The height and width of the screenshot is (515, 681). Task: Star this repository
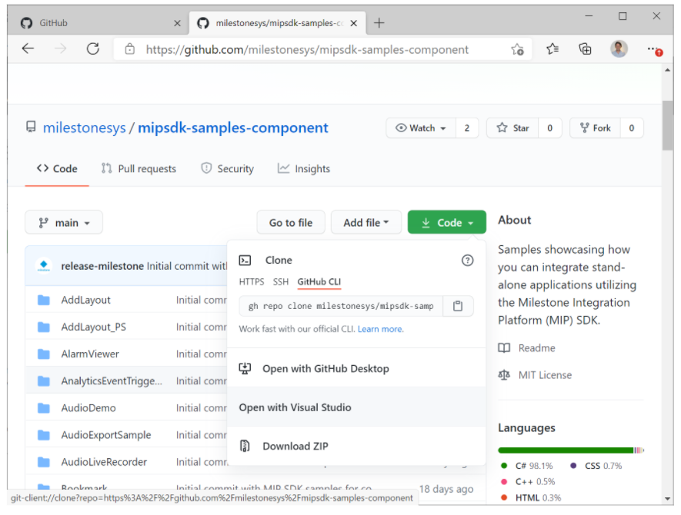click(x=512, y=128)
